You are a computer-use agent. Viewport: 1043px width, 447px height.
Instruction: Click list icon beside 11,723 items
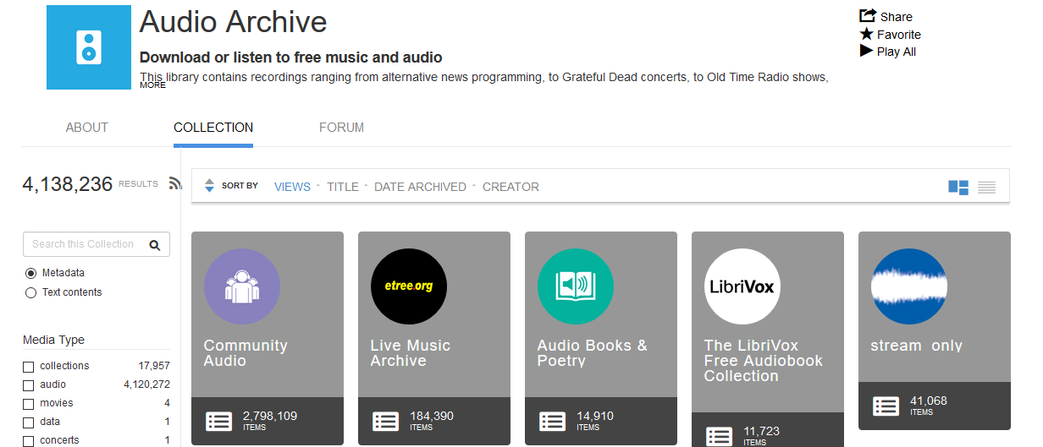(x=720, y=436)
